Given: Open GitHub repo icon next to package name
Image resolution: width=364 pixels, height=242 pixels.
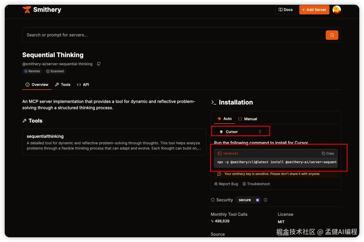Looking at the screenshot, I should pyautogui.click(x=99, y=64).
